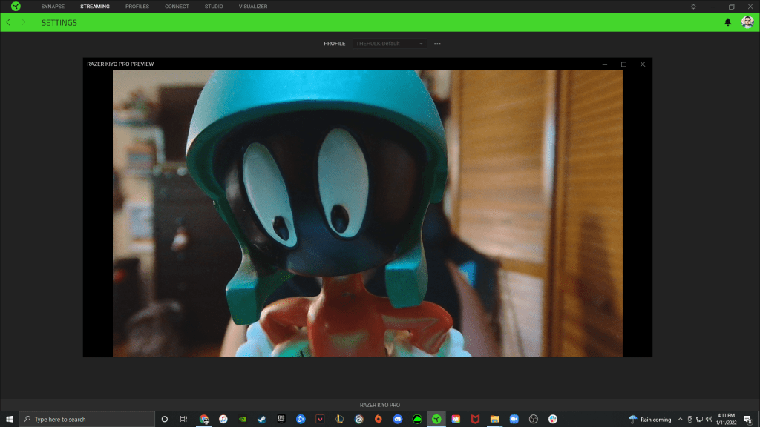Switch to the Synapse tab
The width and height of the screenshot is (760, 427).
(53, 7)
